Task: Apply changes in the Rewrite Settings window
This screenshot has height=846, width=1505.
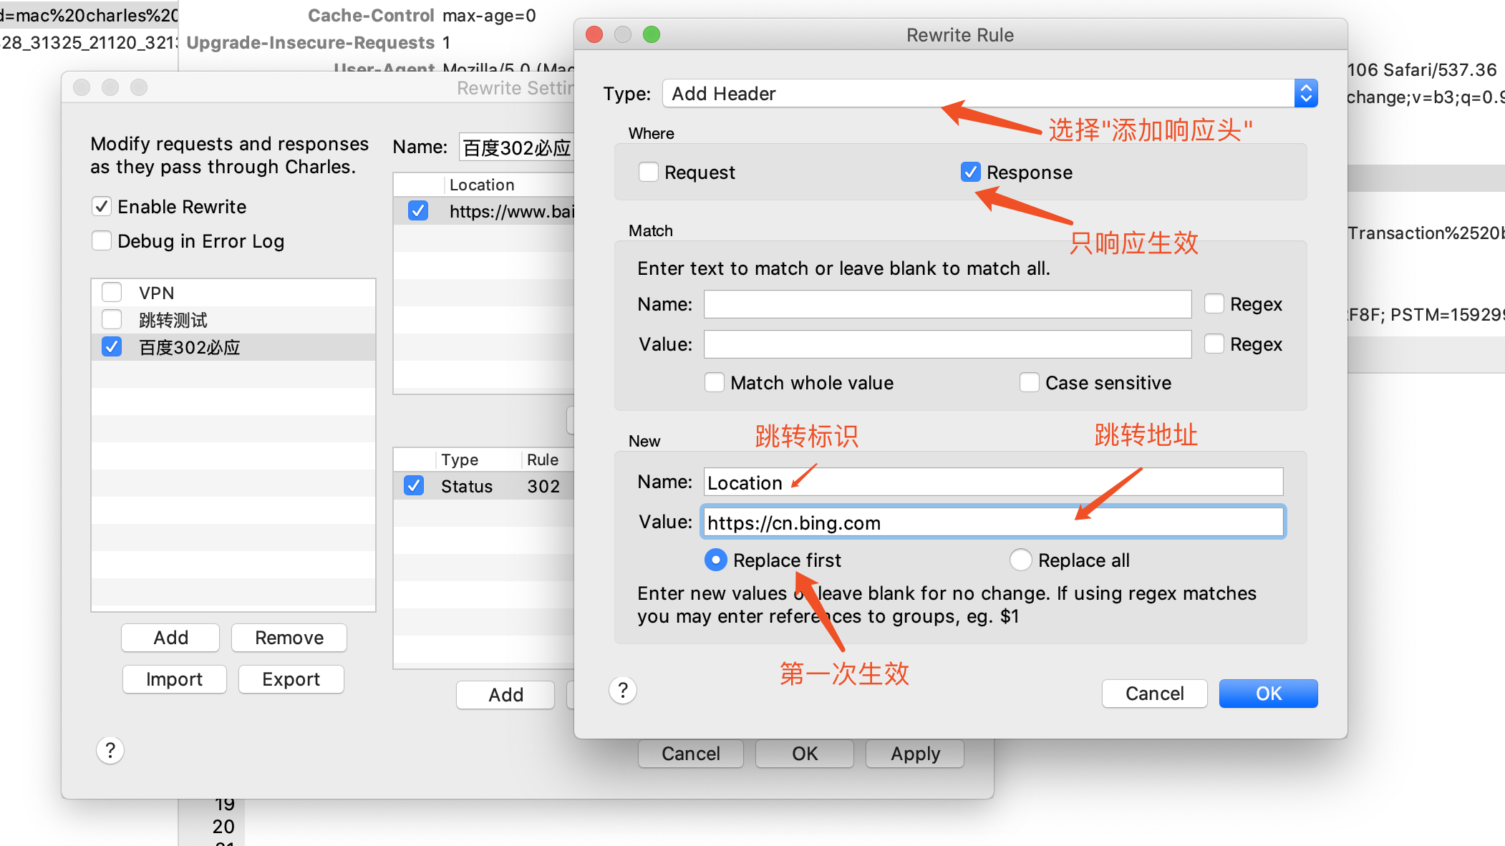Action: click(915, 754)
